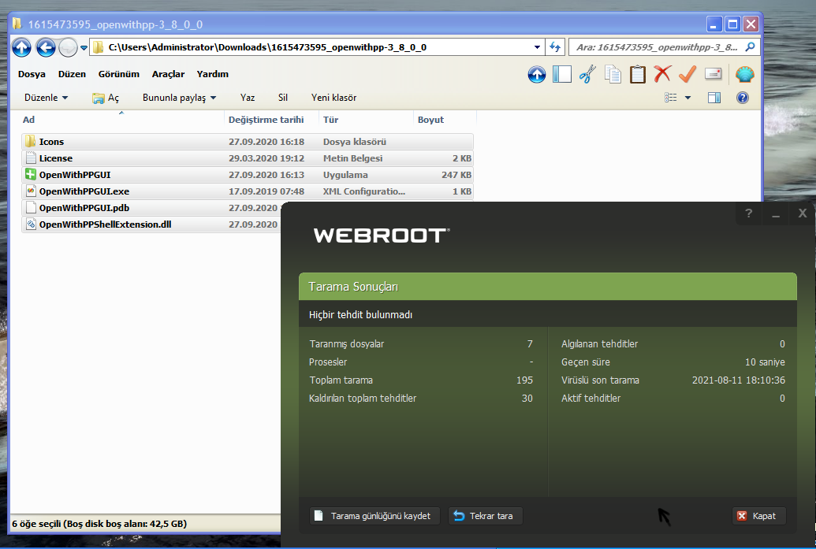Screen dimensions: 816x549
Task: Sort by Değiştirme tarihi column header
Action: (271, 120)
